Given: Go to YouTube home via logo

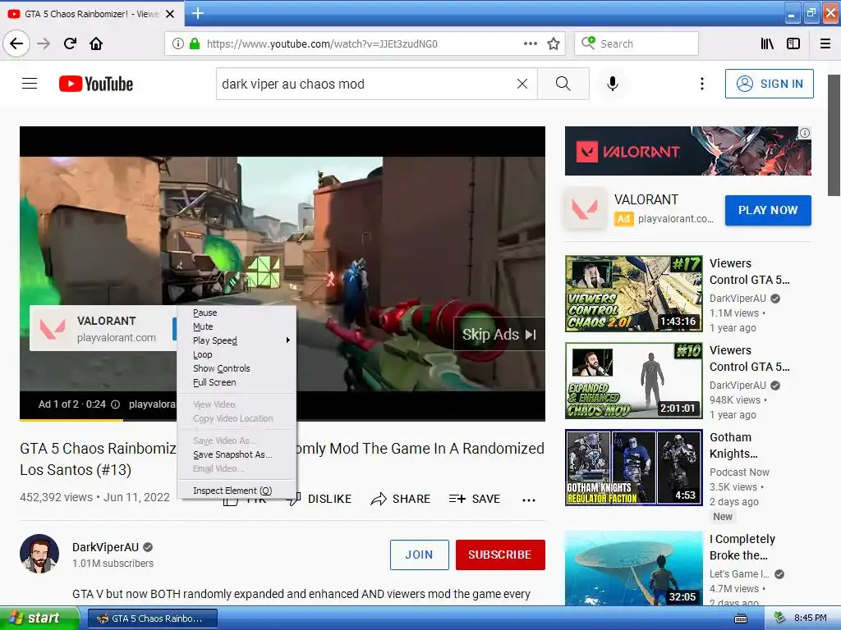Looking at the screenshot, I should [96, 84].
